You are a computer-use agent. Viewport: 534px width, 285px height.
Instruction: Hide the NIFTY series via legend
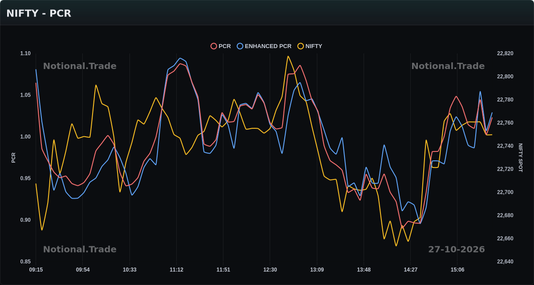pos(310,46)
